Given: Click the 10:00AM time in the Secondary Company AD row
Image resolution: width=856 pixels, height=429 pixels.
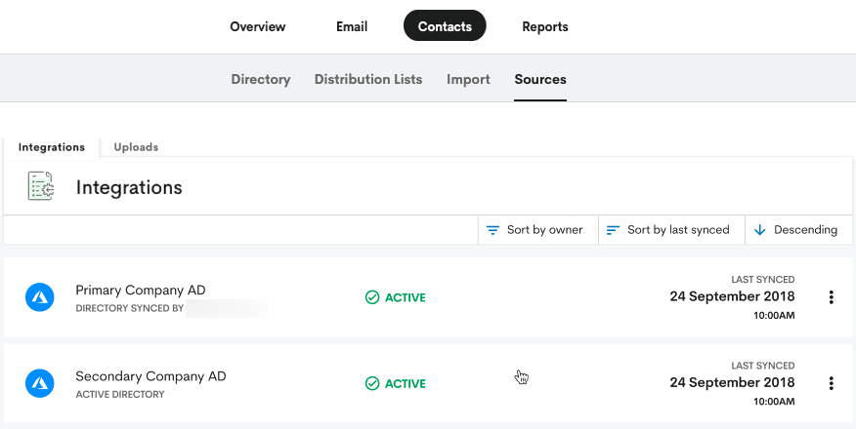Looking at the screenshot, I should point(774,402).
